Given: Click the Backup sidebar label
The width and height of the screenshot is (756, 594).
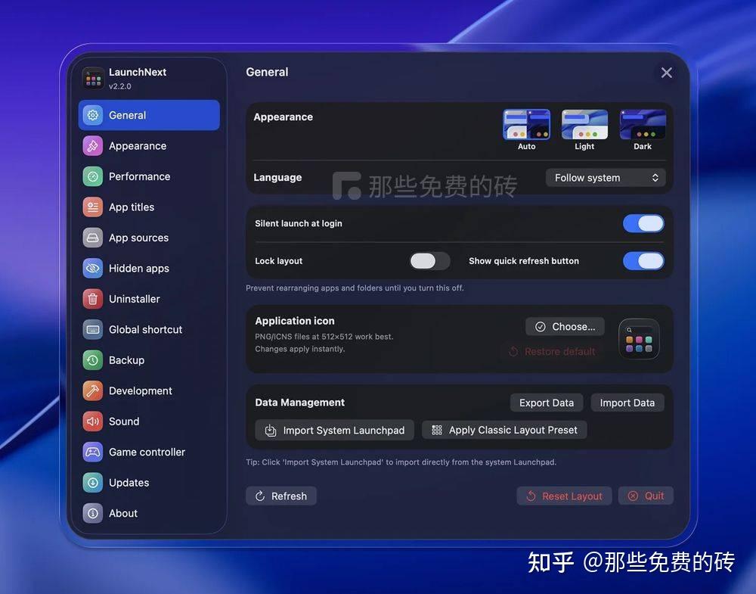Looking at the screenshot, I should click(126, 360).
